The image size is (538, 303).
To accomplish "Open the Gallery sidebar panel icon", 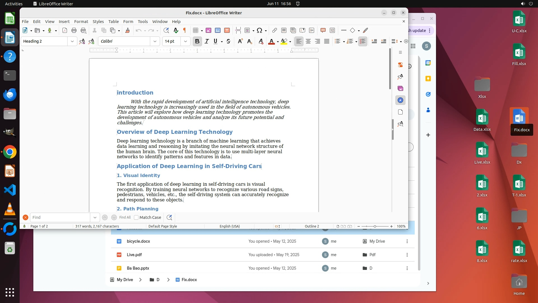I will point(400,88).
